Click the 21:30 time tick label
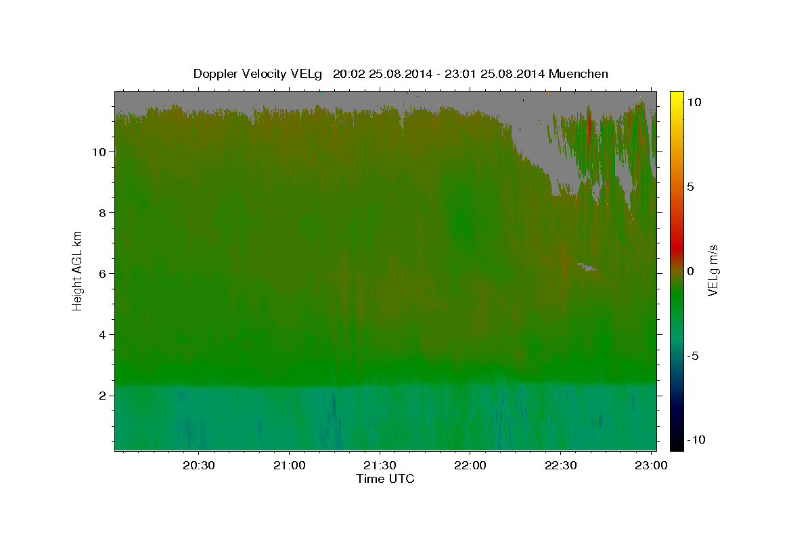Image resolution: width=812 pixels, height=541 pixels. 380,466
